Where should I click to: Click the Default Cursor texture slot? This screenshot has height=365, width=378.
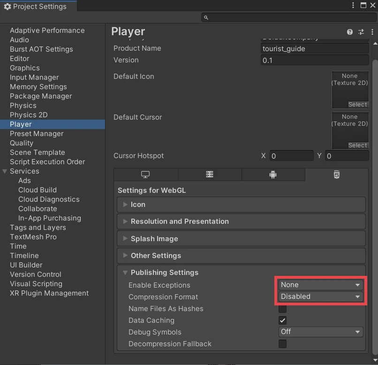coord(350,130)
